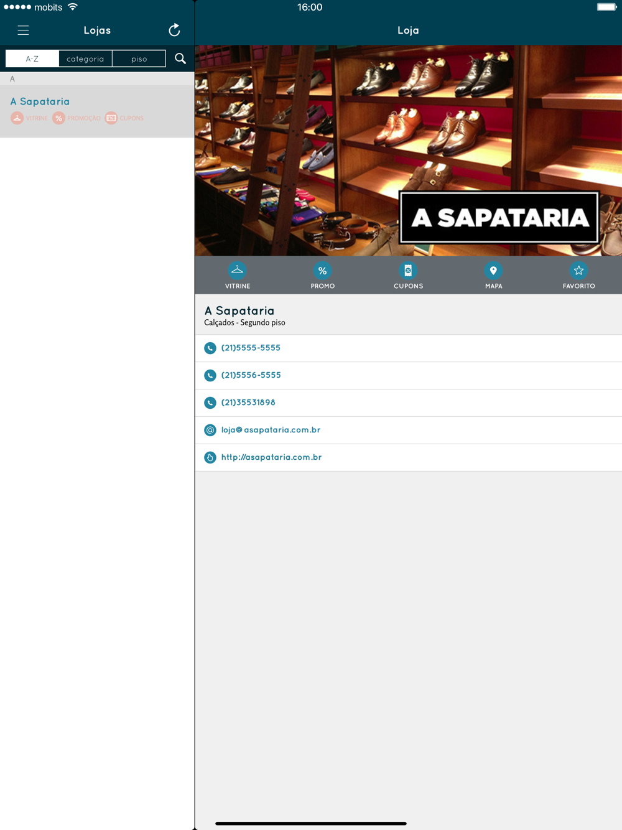The image size is (622, 830).
Task: Tap the Vitrine hanger icon in list row
Action: coord(17,118)
